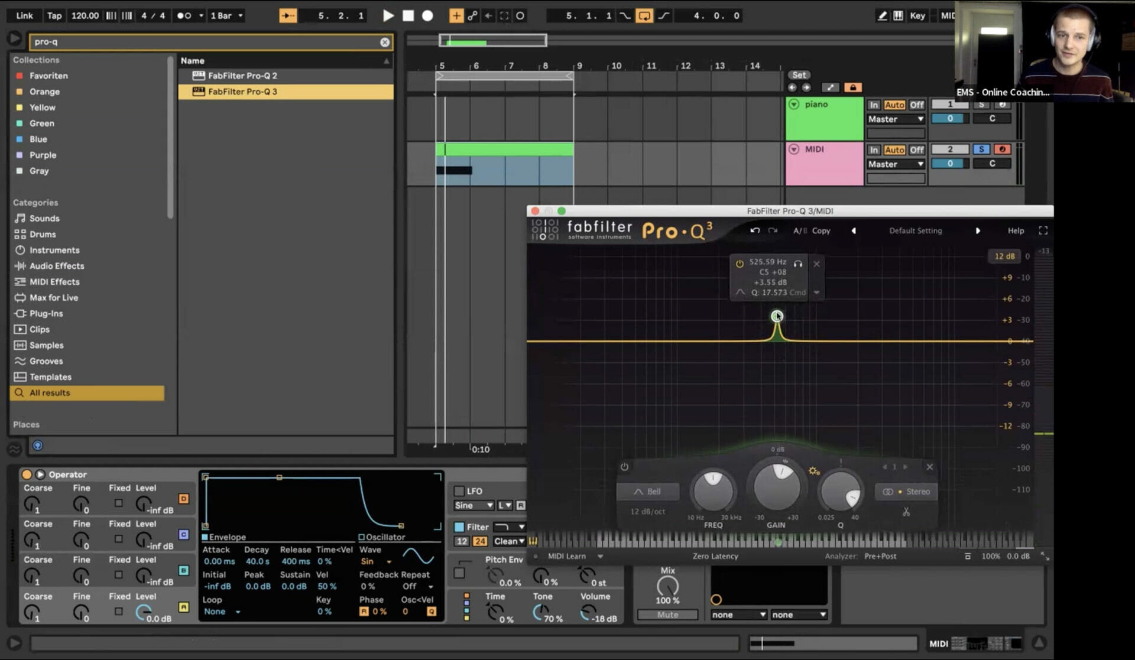
Task: Open the Audio Effects category
Action: click(57, 266)
